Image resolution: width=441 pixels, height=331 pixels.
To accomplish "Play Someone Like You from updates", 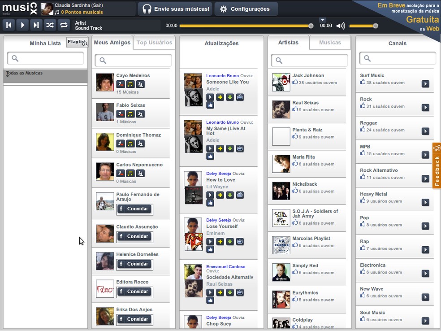I will (x=210, y=97).
